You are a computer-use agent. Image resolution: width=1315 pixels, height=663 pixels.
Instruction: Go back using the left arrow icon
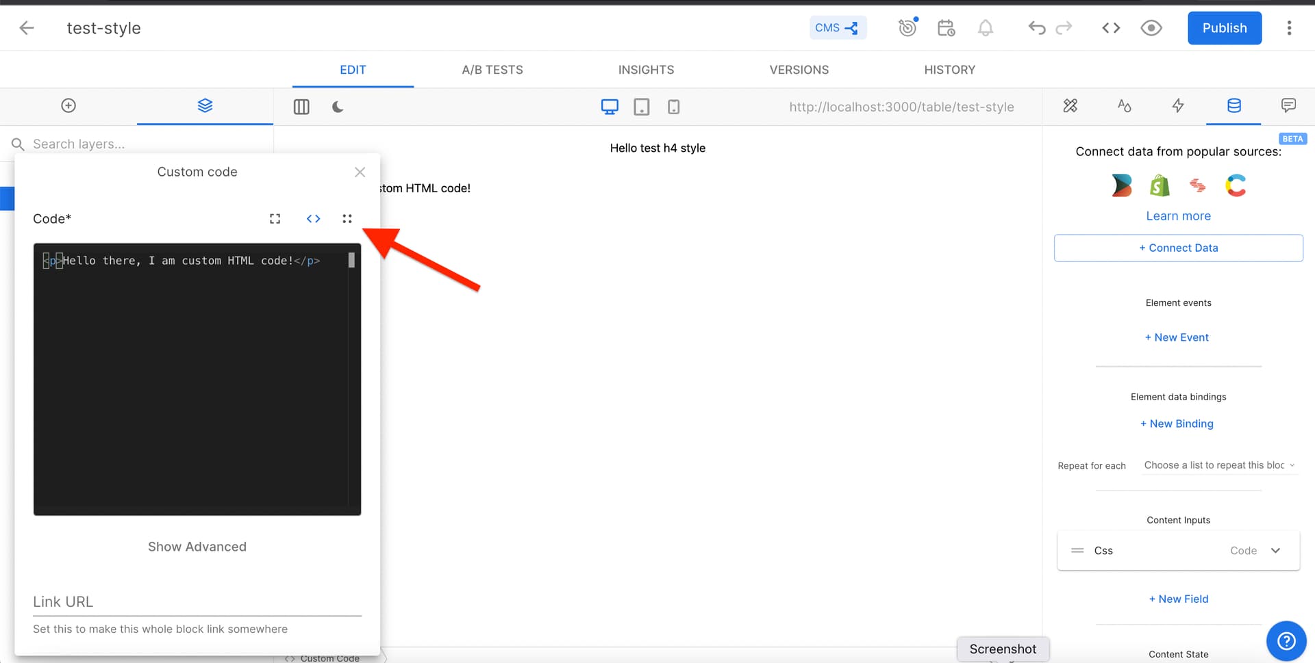[27, 28]
